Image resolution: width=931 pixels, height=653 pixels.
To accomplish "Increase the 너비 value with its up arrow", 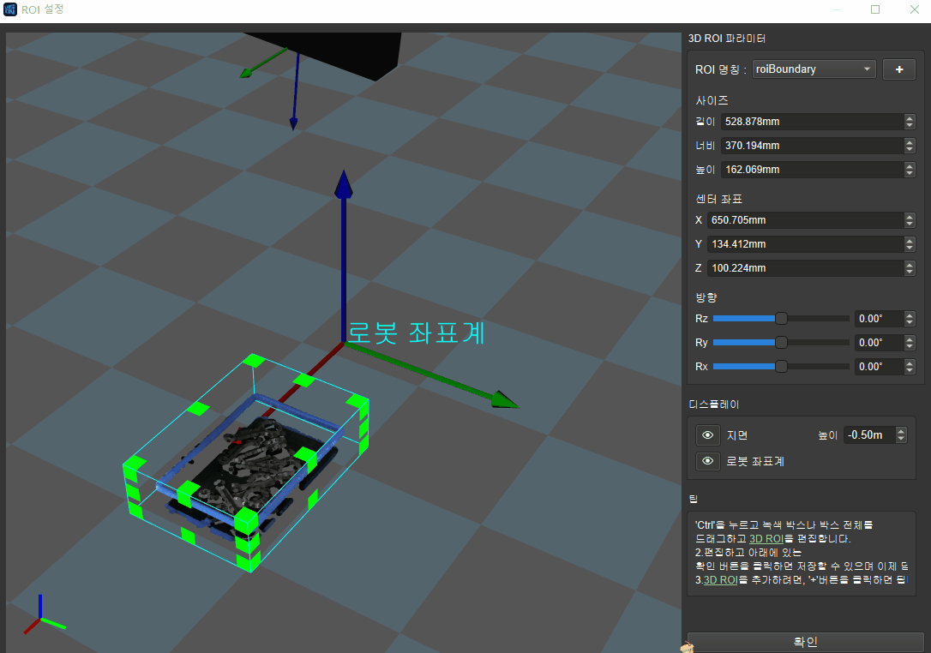I will (910, 142).
